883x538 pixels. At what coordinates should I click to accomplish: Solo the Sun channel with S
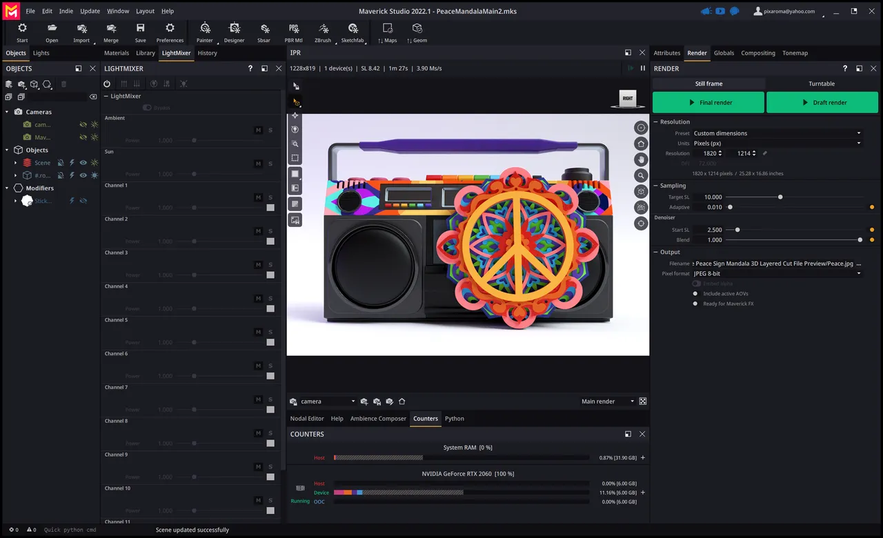point(270,163)
